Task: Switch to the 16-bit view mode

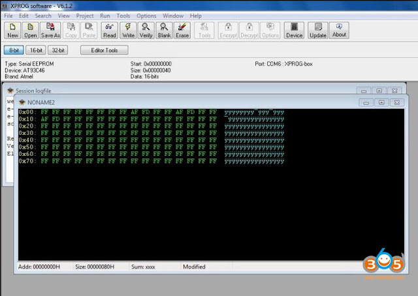Action: pos(36,50)
